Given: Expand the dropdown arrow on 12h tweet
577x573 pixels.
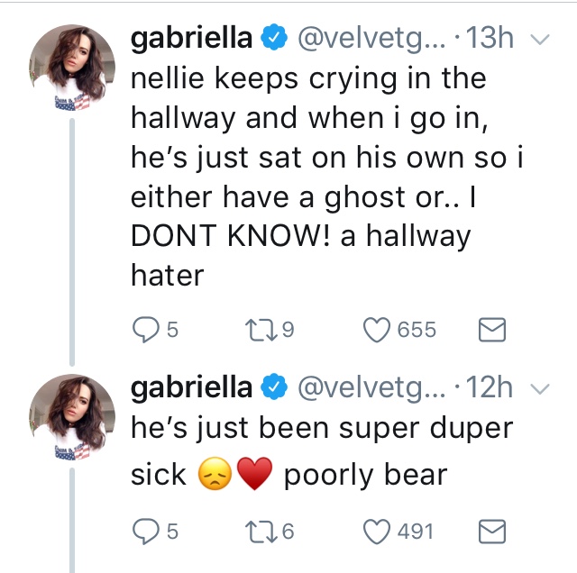Looking at the screenshot, I should pos(540,387).
